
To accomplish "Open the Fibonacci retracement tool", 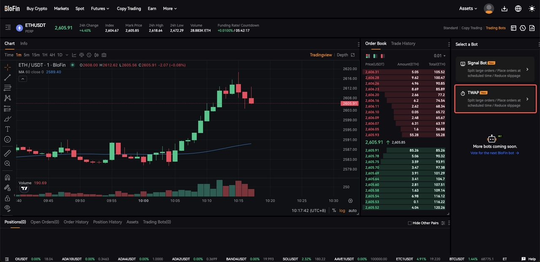I will [8, 88].
